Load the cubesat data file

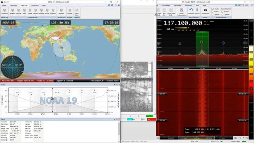click(x=19, y=12)
